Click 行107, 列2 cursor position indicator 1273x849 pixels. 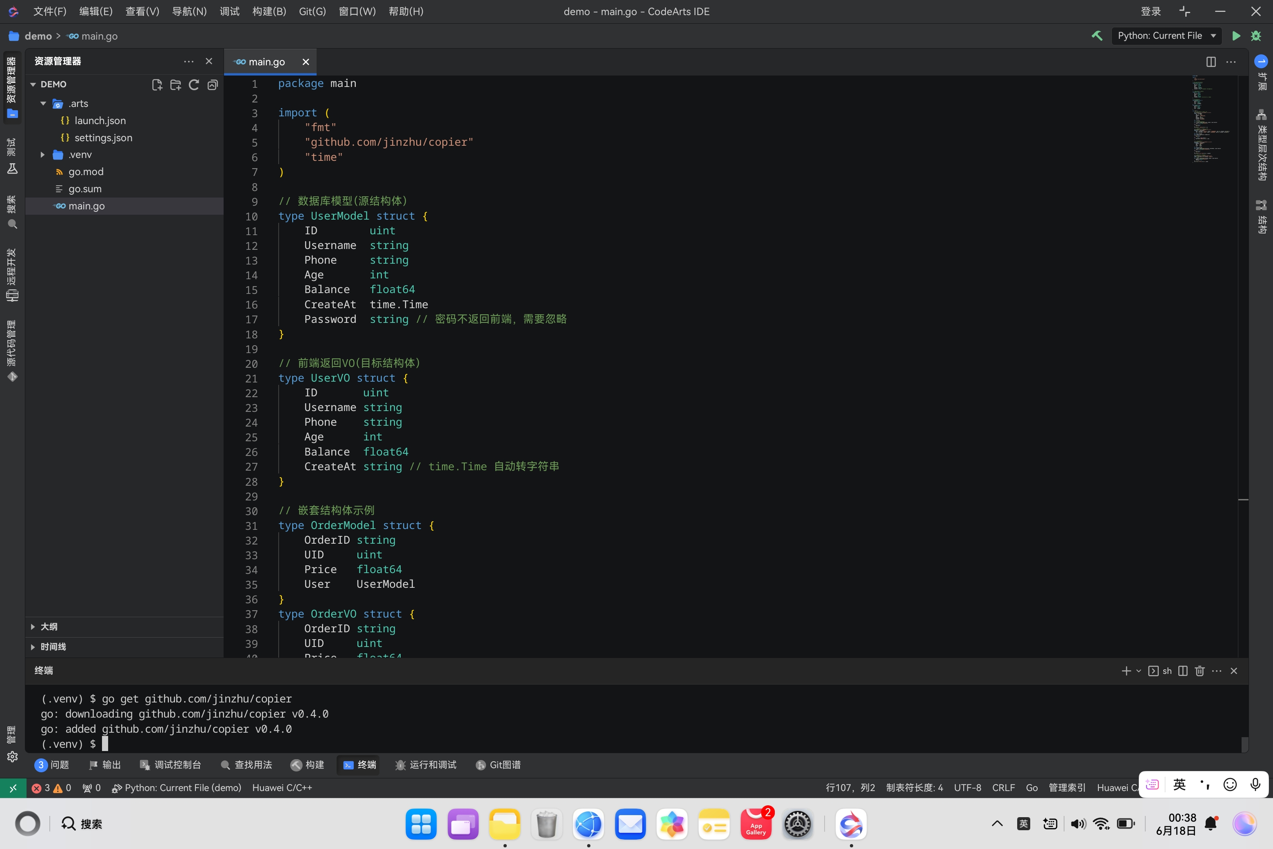click(850, 788)
